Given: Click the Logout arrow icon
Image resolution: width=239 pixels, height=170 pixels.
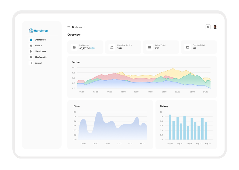Looking at the screenshot, I should click(31, 63).
